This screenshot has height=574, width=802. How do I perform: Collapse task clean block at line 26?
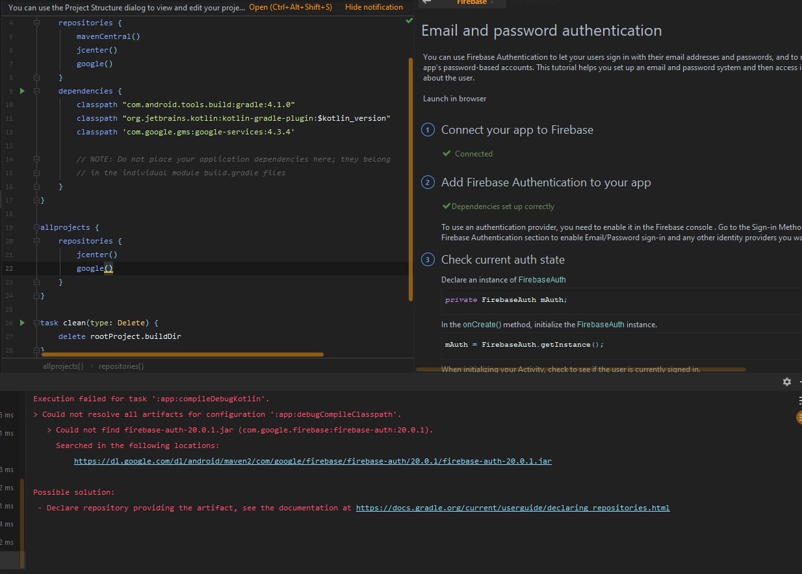[x=37, y=323]
